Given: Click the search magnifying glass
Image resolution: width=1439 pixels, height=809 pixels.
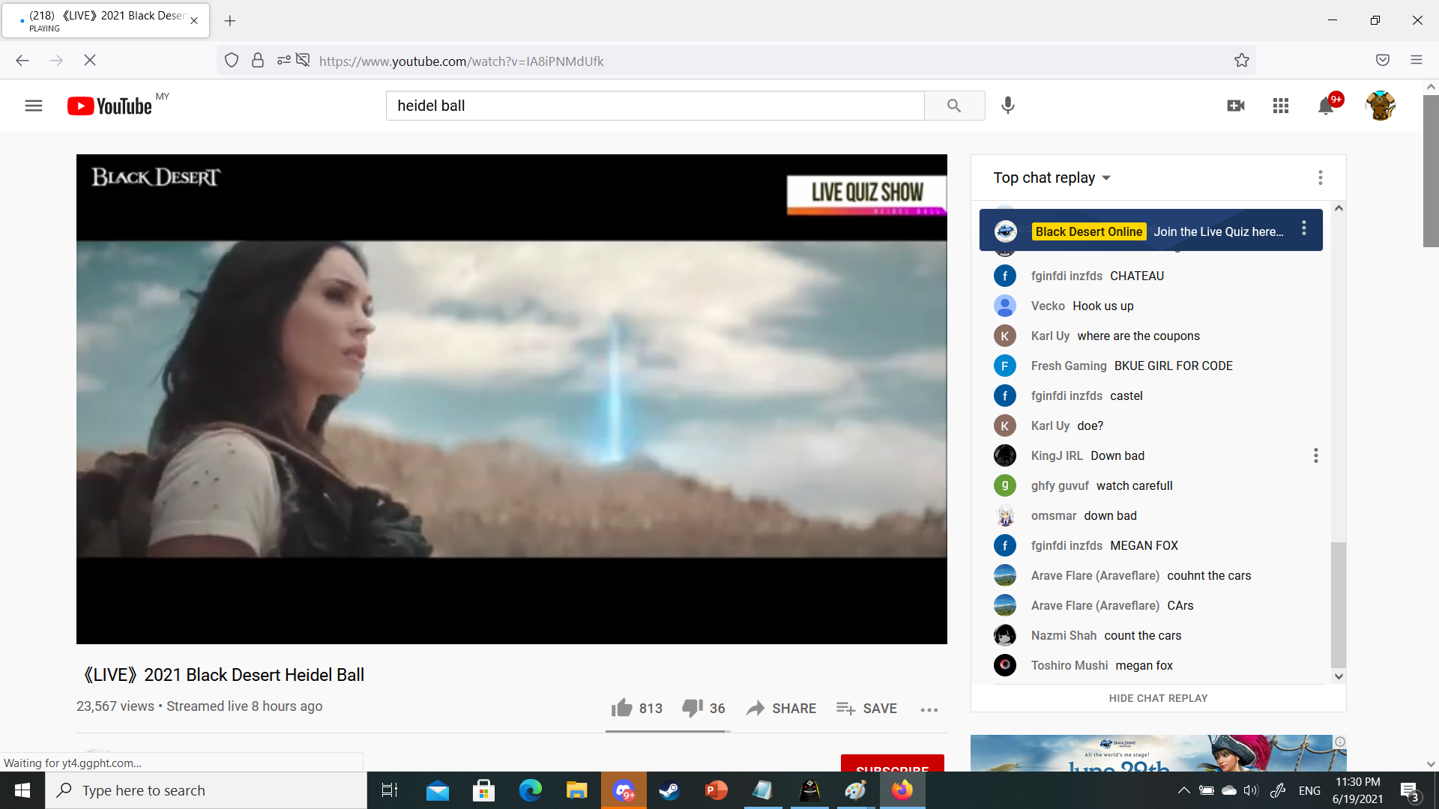Looking at the screenshot, I should point(954,106).
